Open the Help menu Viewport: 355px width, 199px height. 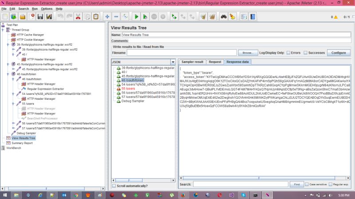pos(59,8)
